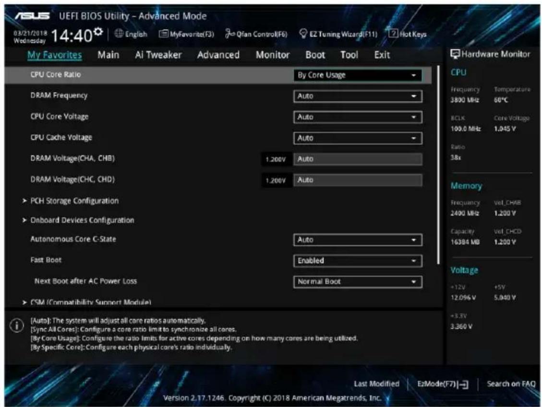Open MyFavorite(F3) list icon
The height and width of the screenshot is (407, 542).
pos(164,34)
